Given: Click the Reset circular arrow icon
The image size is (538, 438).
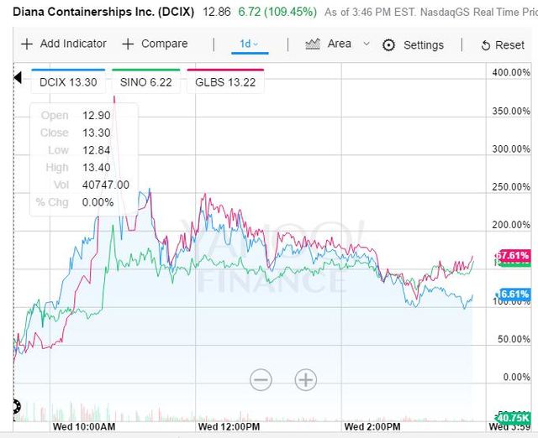Looking at the screenshot, I should coord(486,45).
